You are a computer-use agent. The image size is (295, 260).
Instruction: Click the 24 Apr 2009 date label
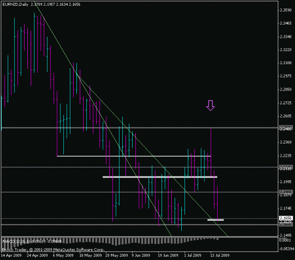[37, 255]
